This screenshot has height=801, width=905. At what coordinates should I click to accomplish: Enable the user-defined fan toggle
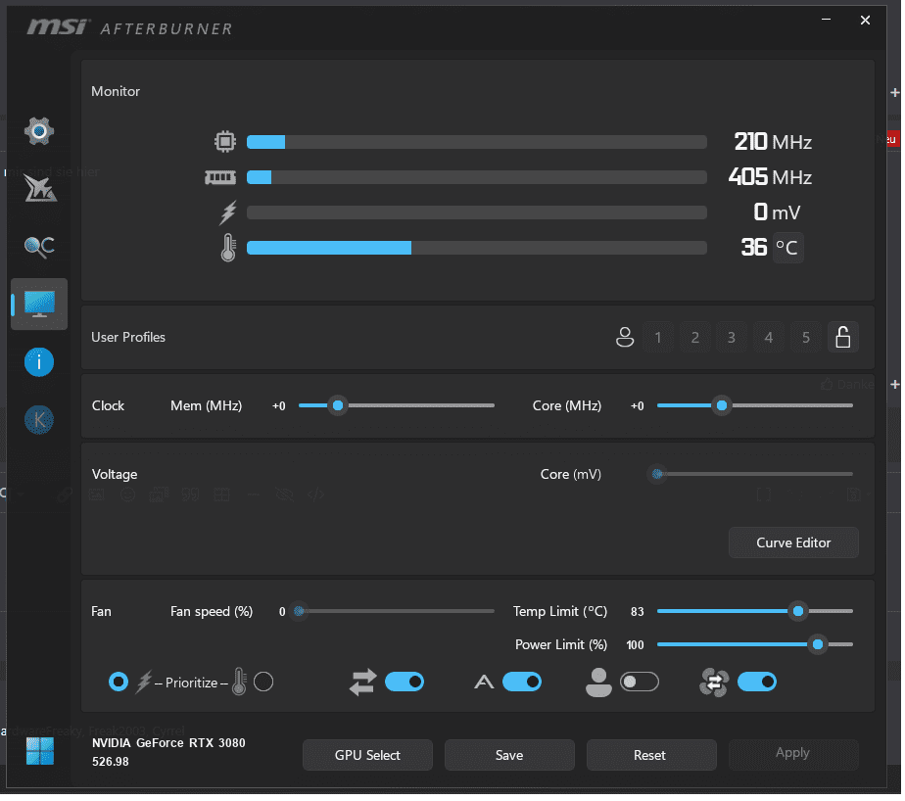tap(641, 683)
